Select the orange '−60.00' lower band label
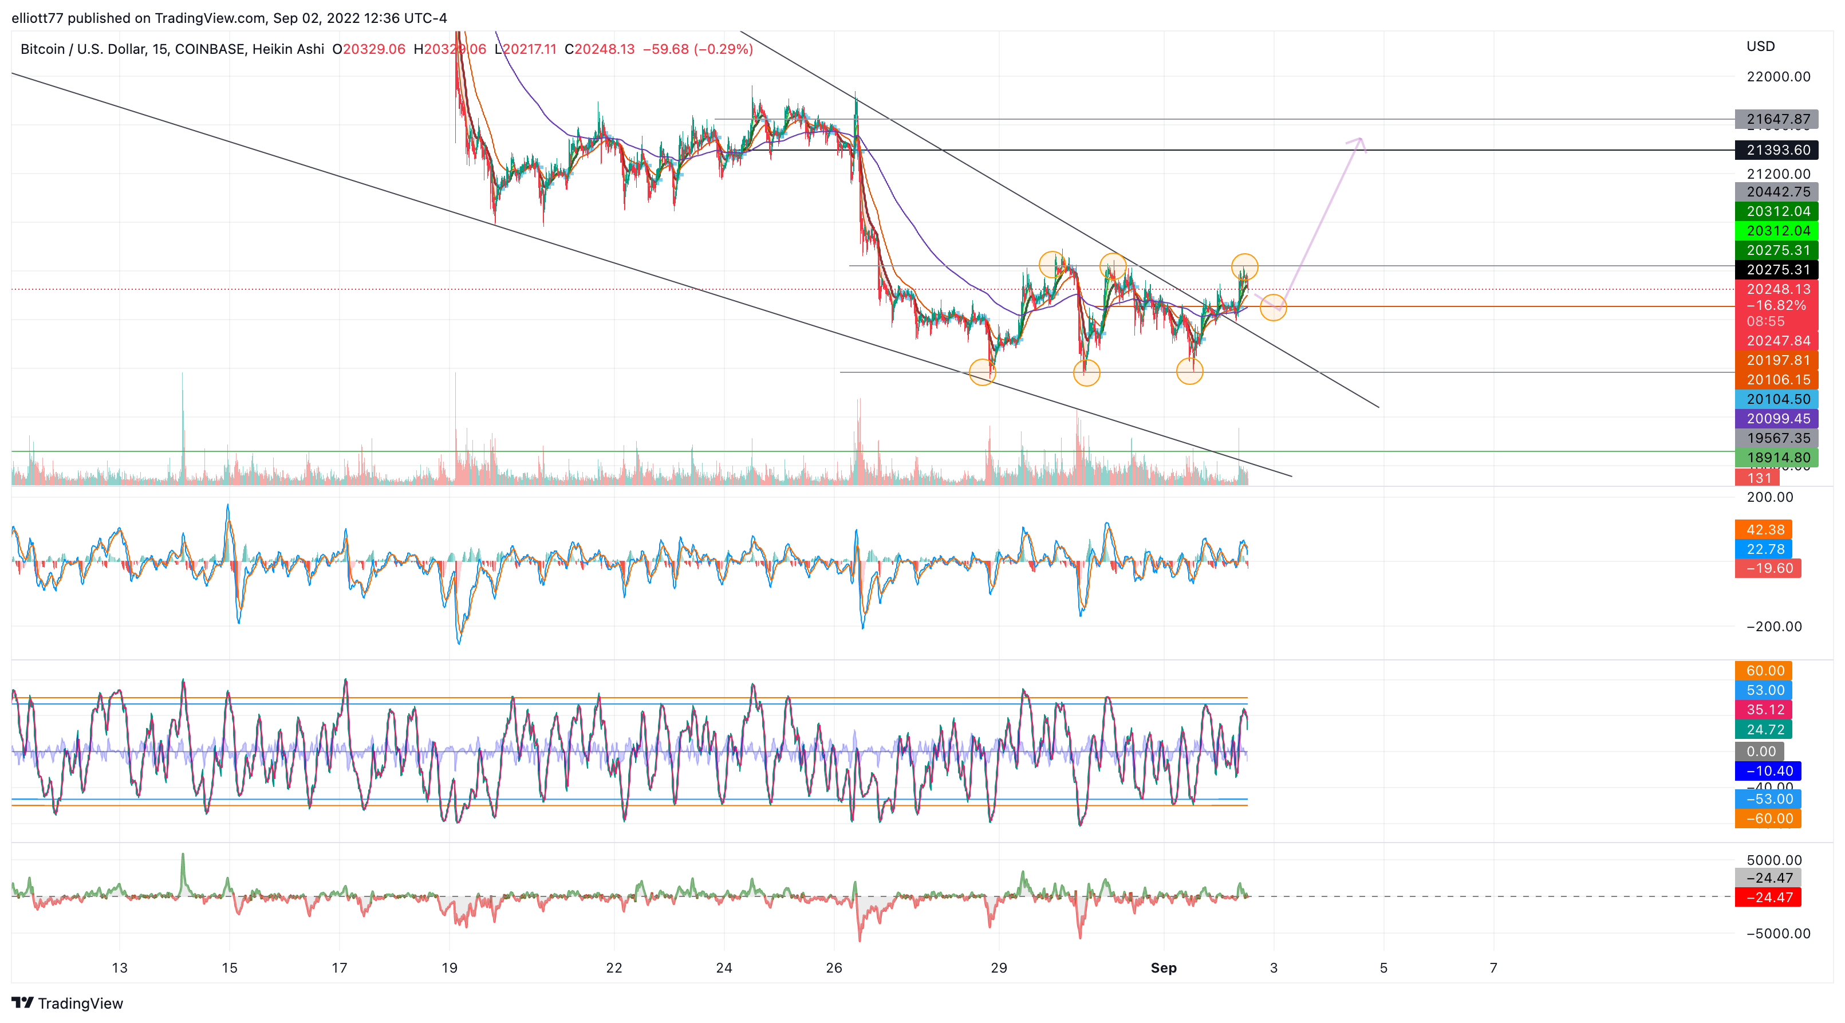Screen dimensions: 1845x1023 click(1768, 818)
